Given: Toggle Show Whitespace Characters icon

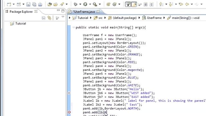Looking at the screenshot, I should (151, 4).
